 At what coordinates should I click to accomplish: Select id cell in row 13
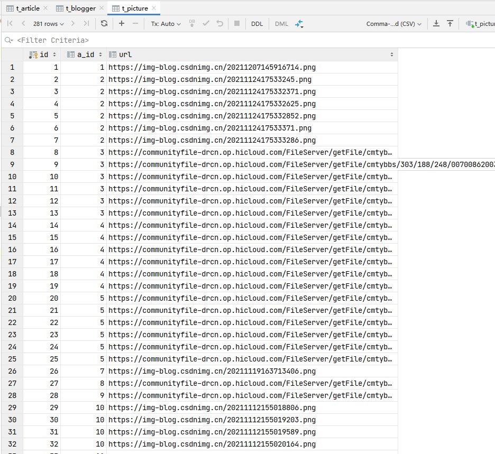(x=42, y=213)
